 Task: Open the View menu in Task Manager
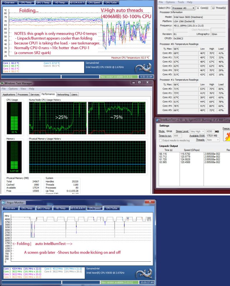pyautogui.click(x=23, y=89)
